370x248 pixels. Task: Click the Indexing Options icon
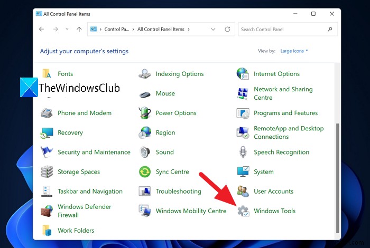(145, 74)
